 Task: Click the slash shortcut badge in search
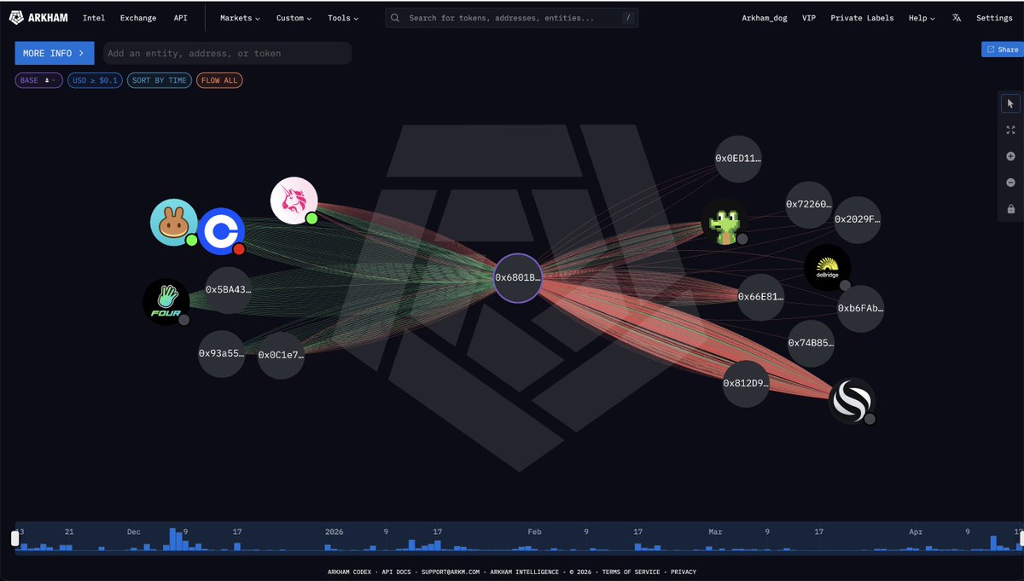pyautogui.click(x=627, y=18)
